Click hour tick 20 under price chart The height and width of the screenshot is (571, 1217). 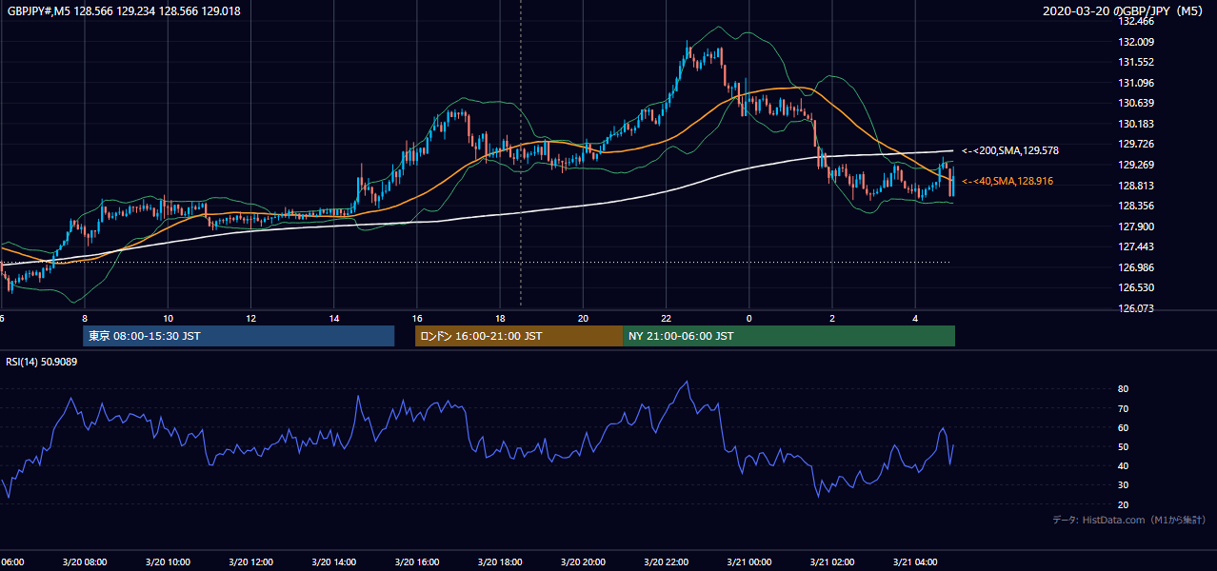(x=583, y=319)
